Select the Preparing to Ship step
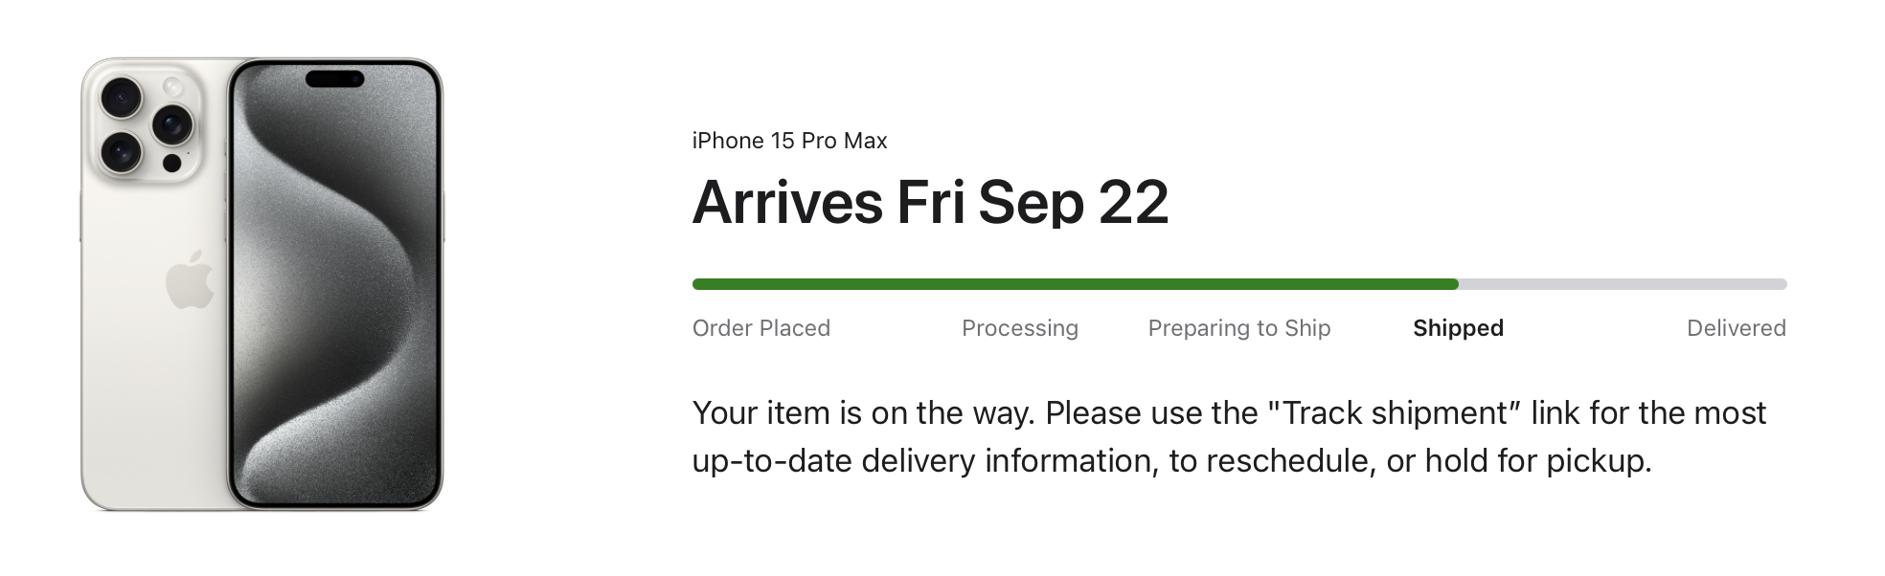This screenshot has height=576, width=1885. [1238, 328]
